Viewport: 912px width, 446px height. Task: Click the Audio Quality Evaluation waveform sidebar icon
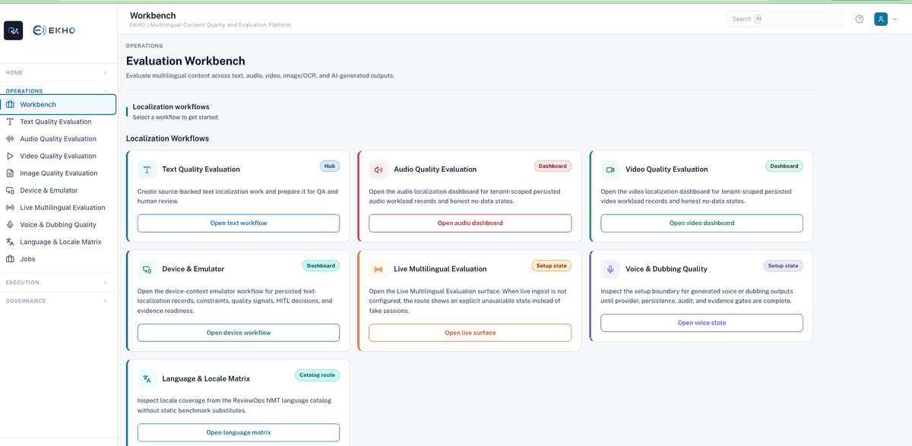pos(10,139)
